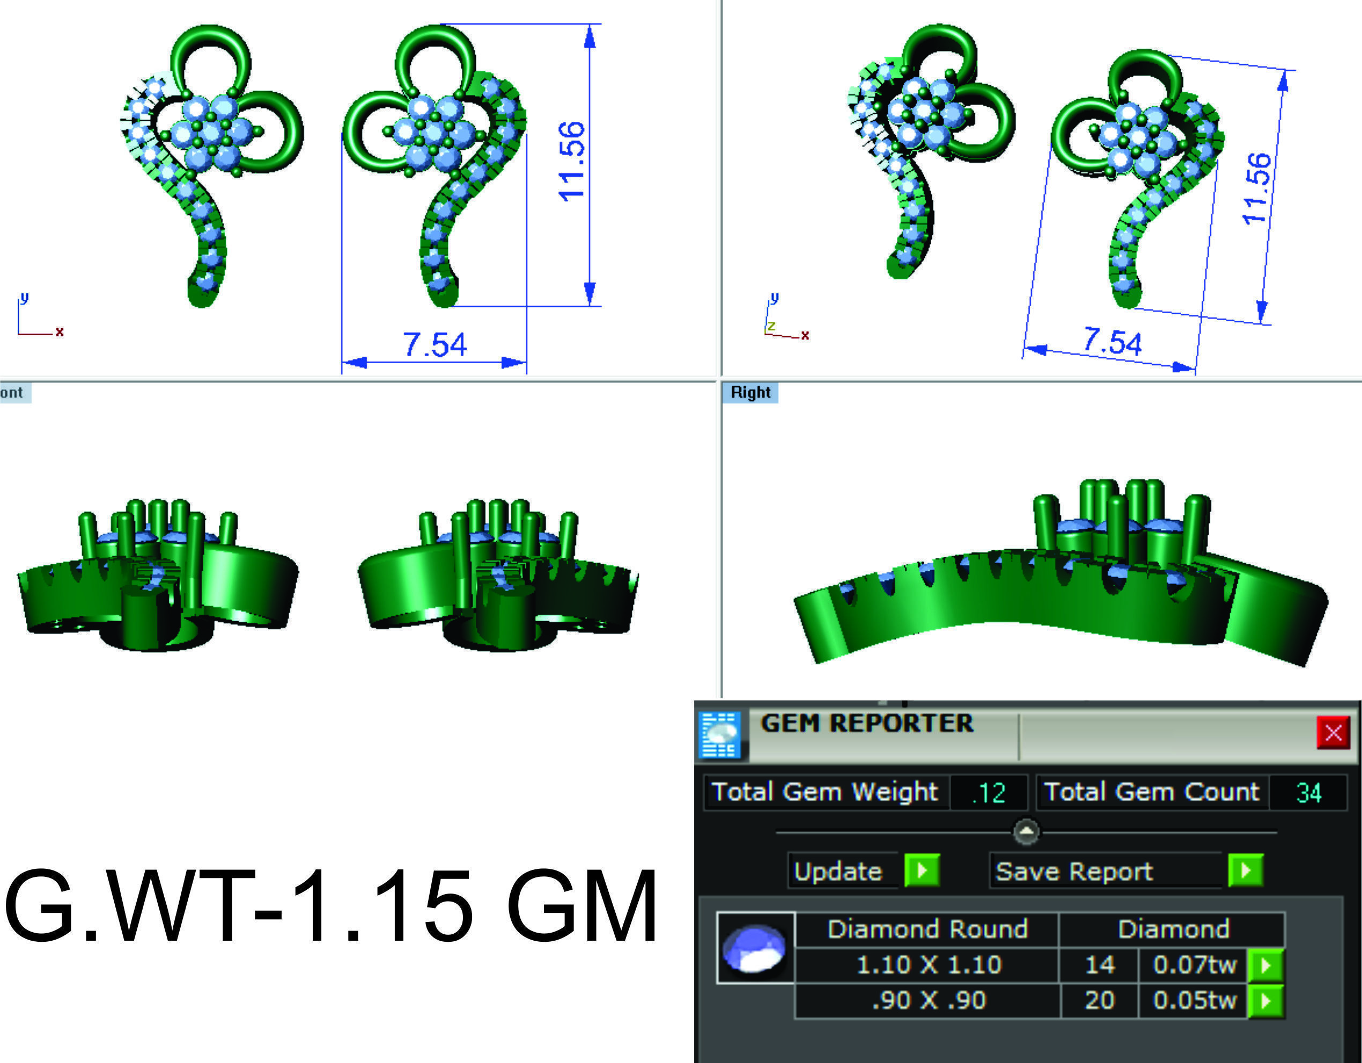Viewport: 1362px width, 1063px height.
Task: Close the Gem Reporter panel
Action: pos(1334,733)
